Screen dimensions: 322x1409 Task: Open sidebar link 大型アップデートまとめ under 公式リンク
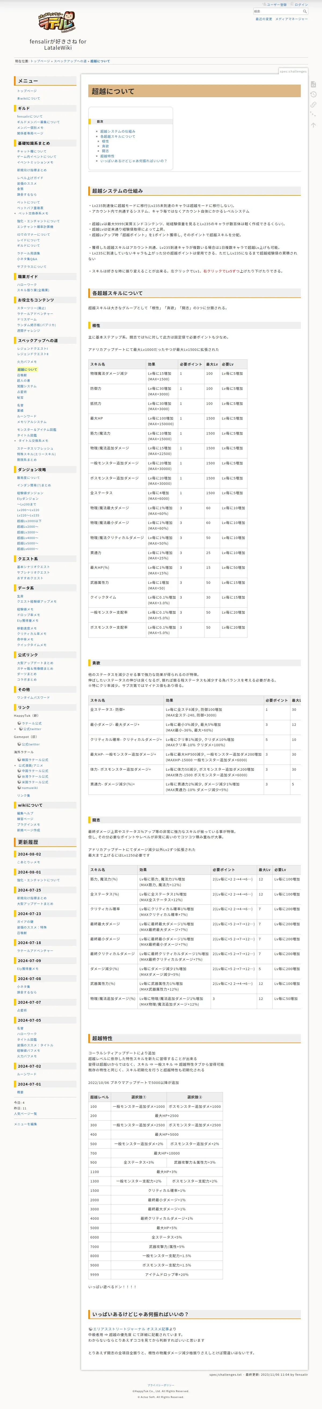pyautogui.click(x=35, y=663)
